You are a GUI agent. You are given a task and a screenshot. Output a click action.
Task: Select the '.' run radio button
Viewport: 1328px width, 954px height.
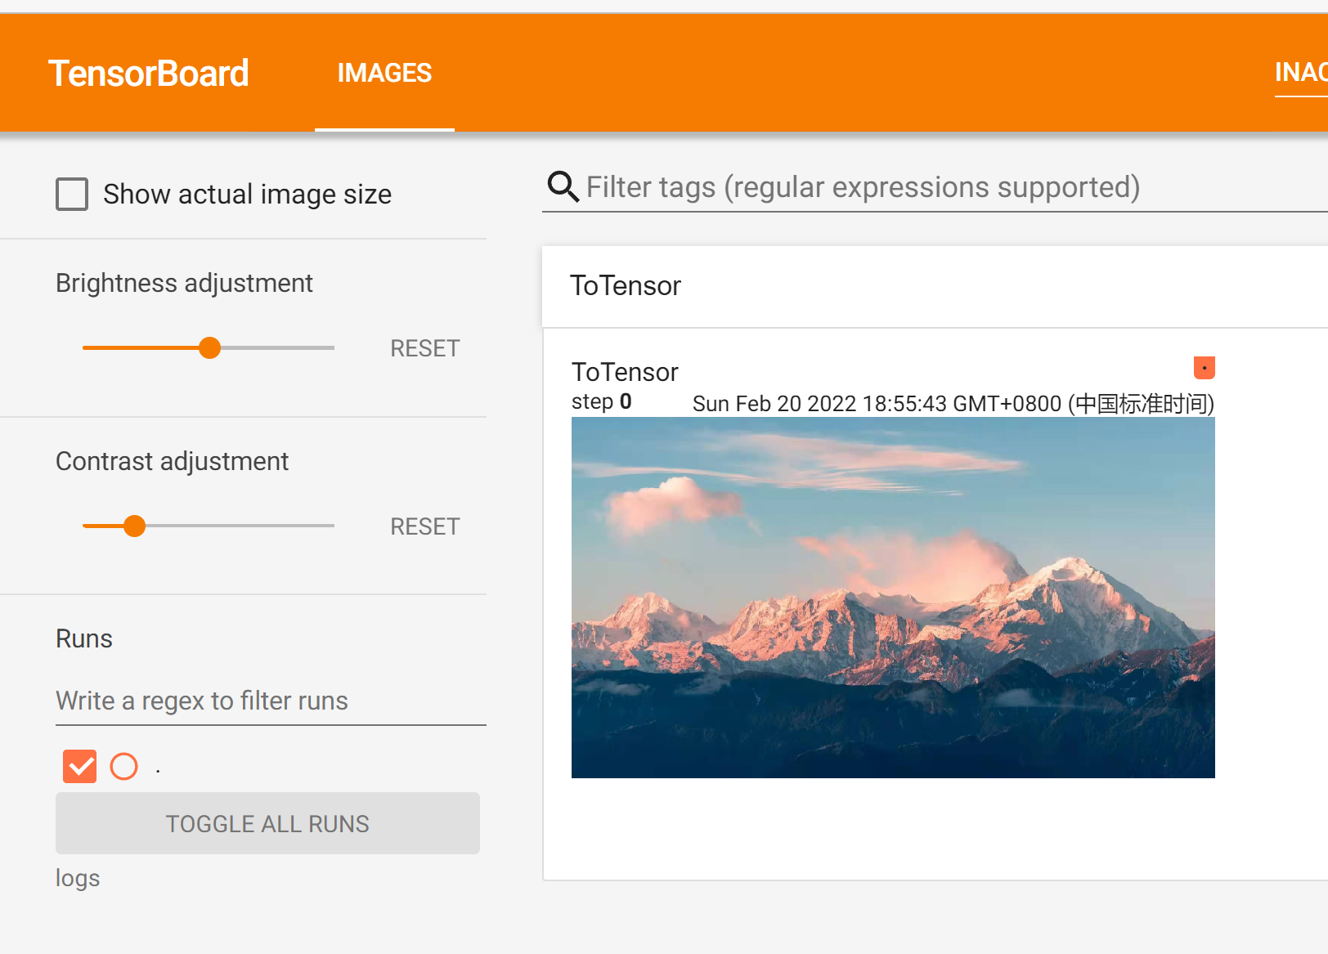[x=124, y=767]
